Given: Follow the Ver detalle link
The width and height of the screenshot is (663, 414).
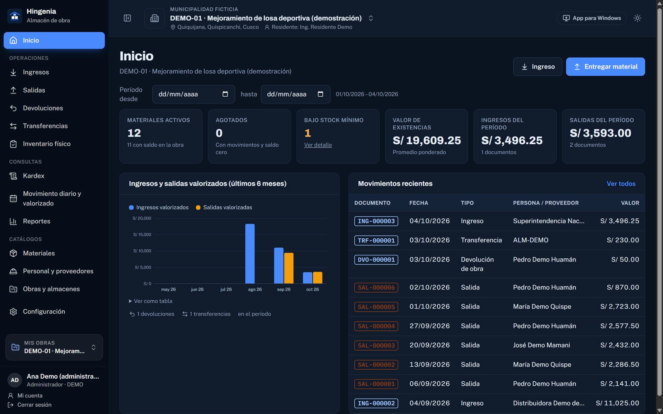Looking at the screenshot, I should click(318, 145).
